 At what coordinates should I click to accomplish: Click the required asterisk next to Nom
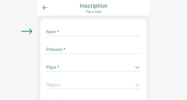(58, 31)
